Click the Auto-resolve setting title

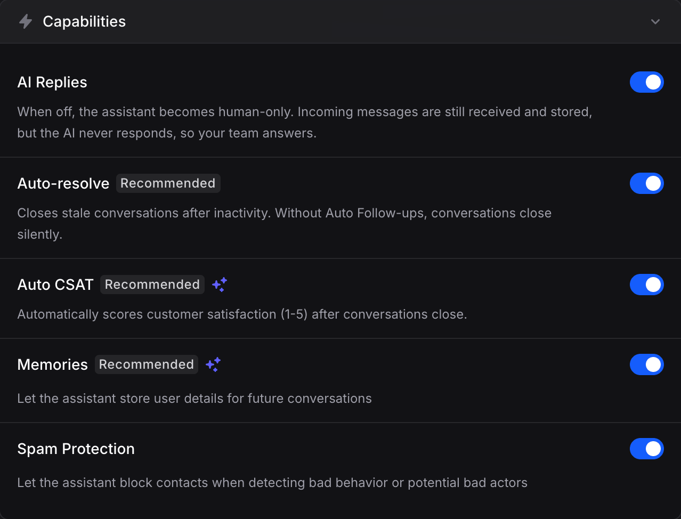click(63, 183)
